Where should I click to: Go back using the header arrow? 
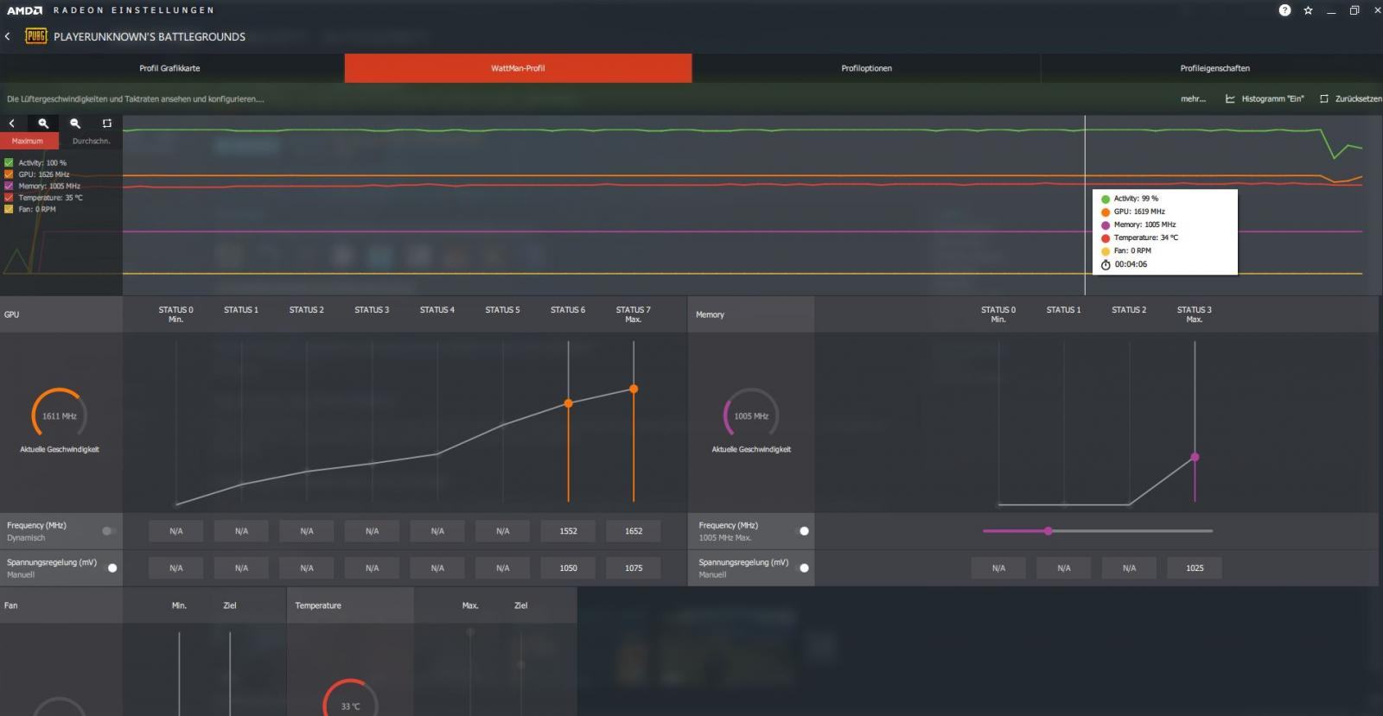tap(8, 36)
